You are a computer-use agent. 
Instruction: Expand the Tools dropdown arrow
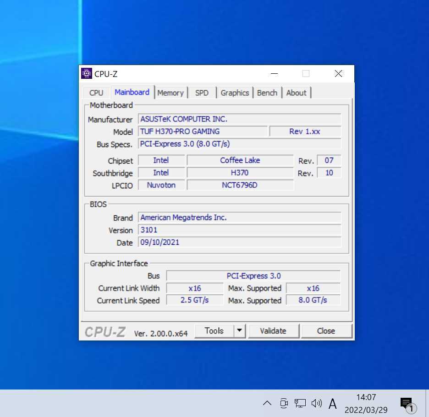click(239, 331)
